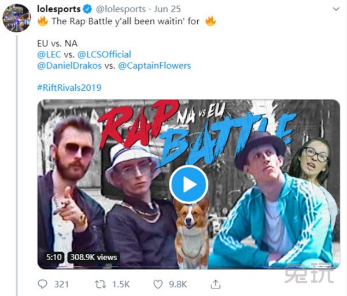Screen dimensions: 347x296
Task: Click the blue verified badge
Action: pos(87,9)
